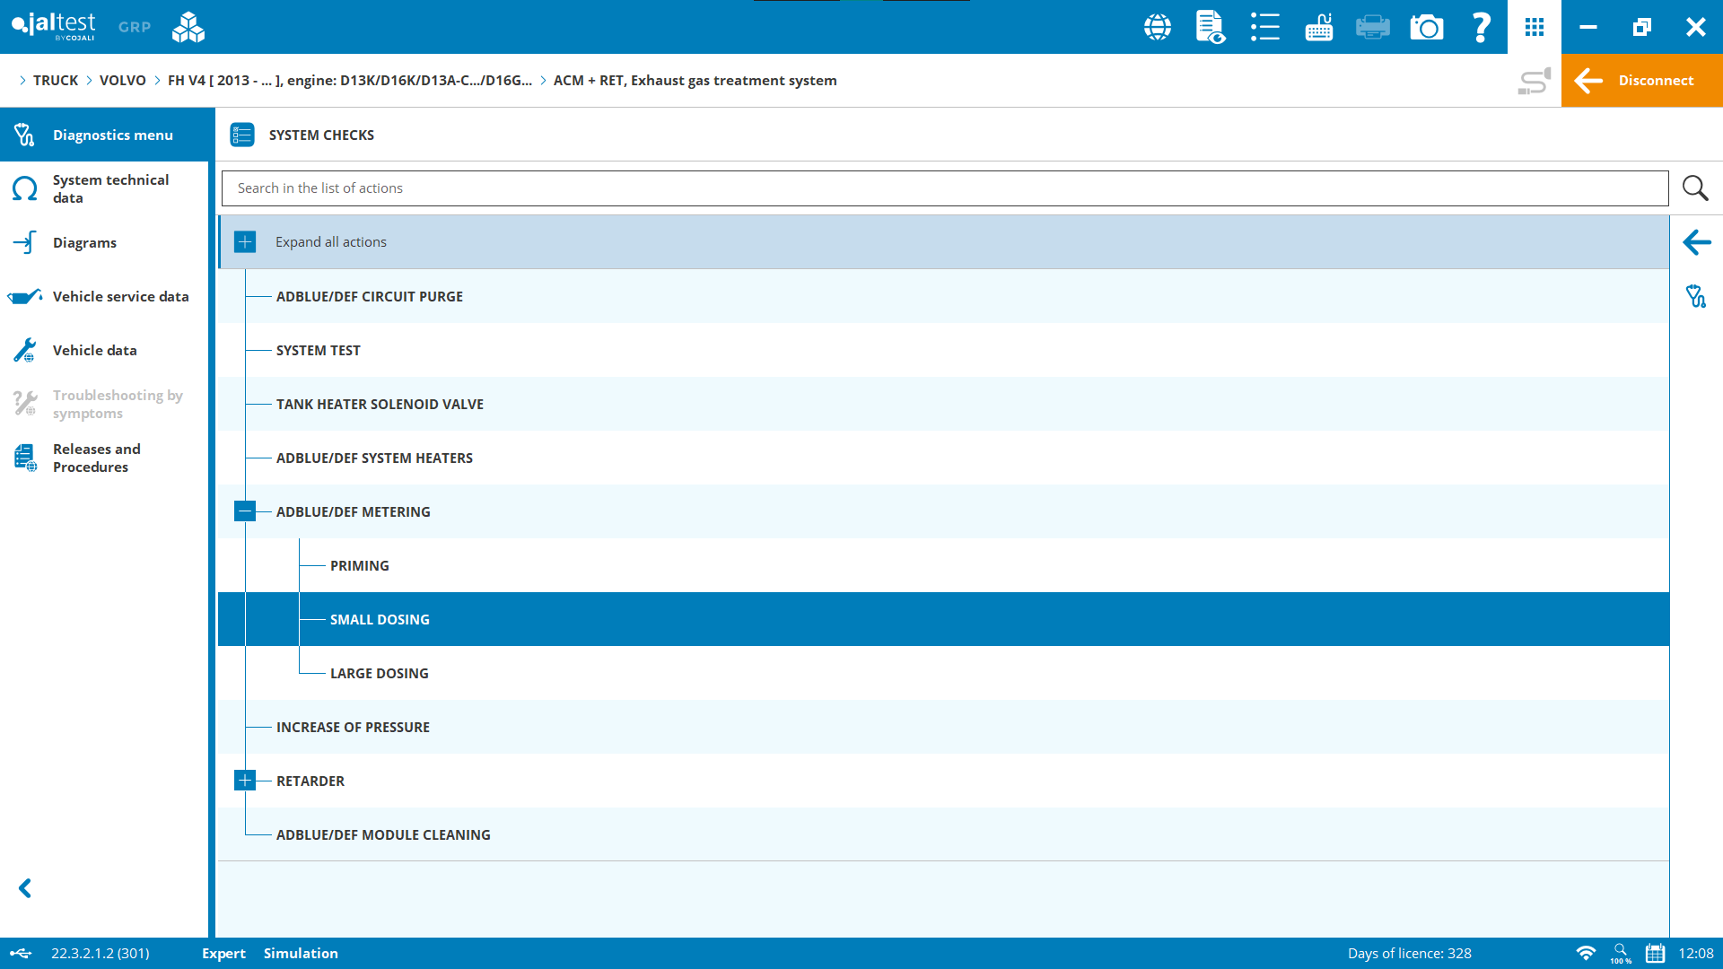Select ADBLUE/DEF MODULE CLEANING
This screenshot has width=1723, height=969.
click(x=943, y=834)
